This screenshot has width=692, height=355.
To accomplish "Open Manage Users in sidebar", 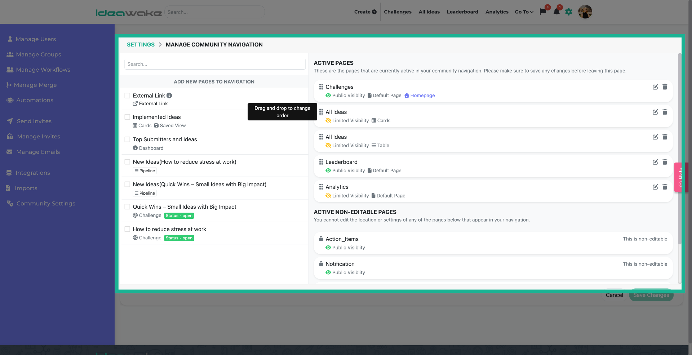I will pos(32,39).
